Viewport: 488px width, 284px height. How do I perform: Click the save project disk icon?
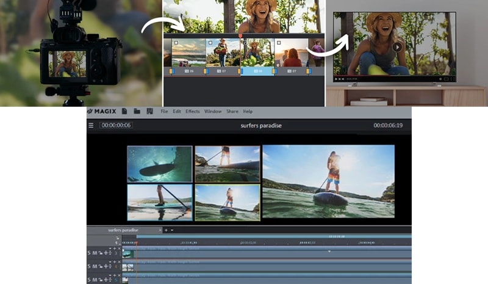(149, 111)
